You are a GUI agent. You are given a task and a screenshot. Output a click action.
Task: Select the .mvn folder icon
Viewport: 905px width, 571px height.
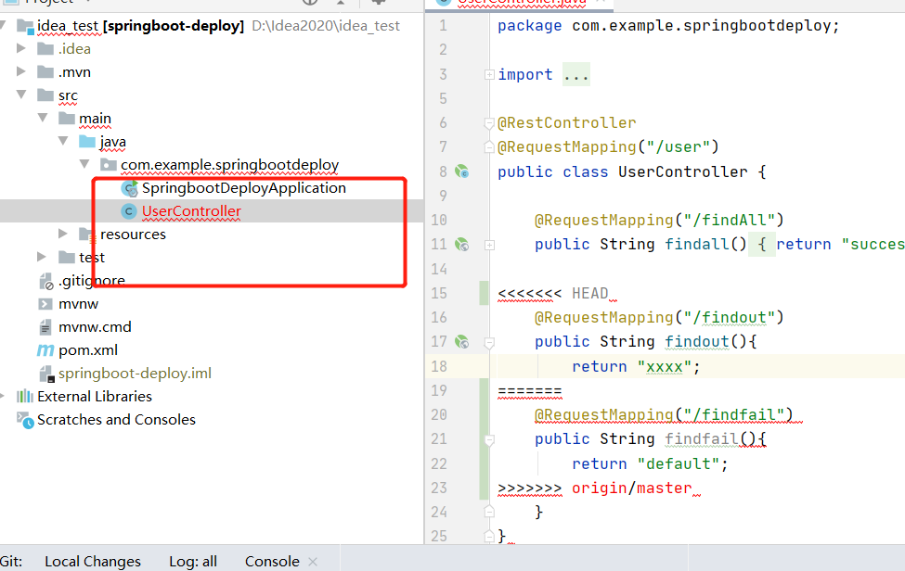(x=45, y=72)
